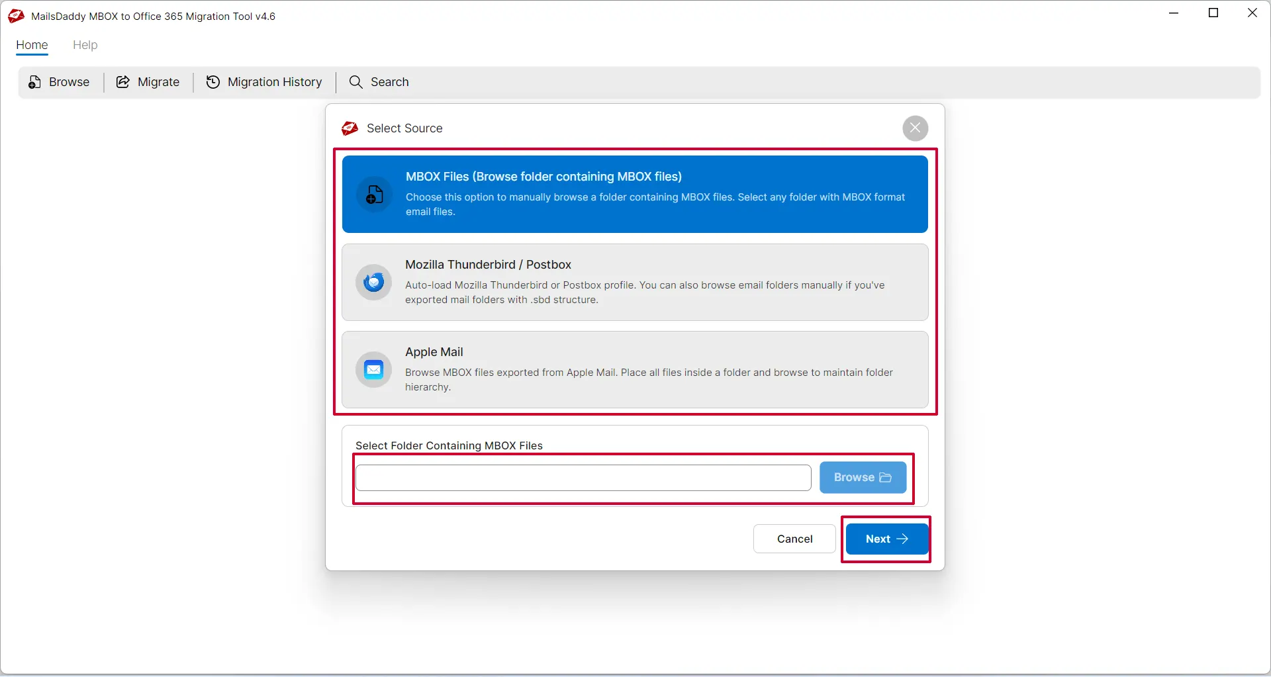The height and width of the screenshot is (677, 1271).
Task: Click MailsDaddy logo in Select Source header
Action: [x=350, y=128]
